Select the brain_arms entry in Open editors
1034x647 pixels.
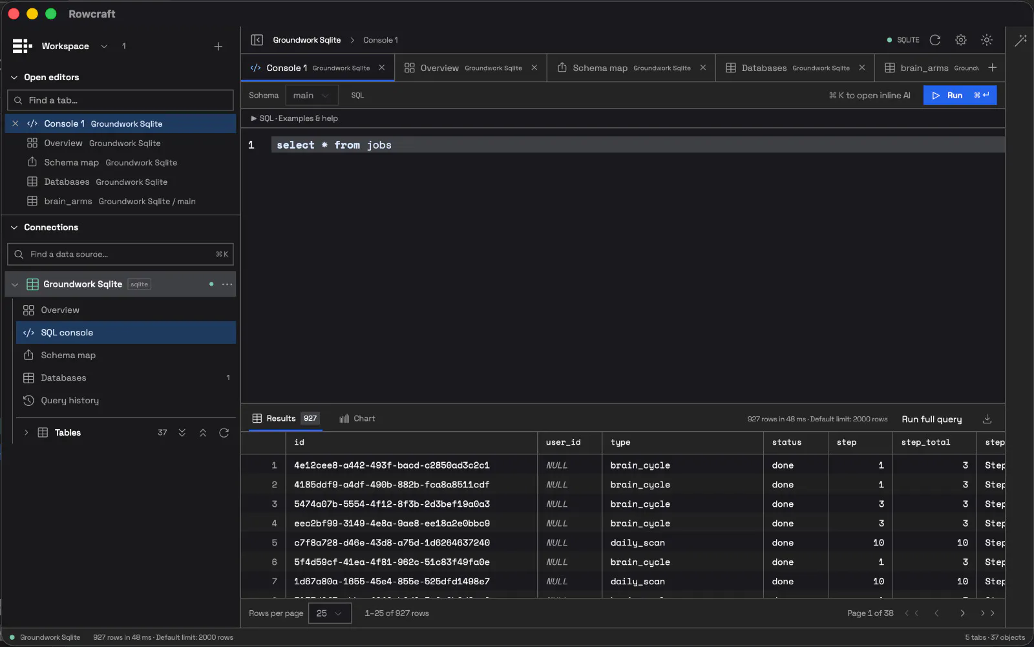(120, 202)
